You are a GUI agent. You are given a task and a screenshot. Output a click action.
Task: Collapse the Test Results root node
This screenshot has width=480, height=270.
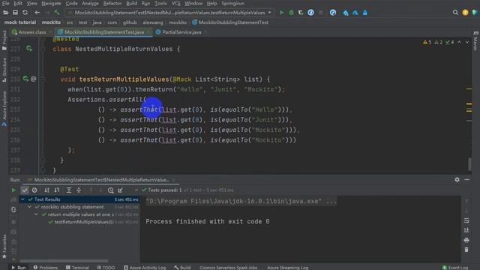click(22, 199)
